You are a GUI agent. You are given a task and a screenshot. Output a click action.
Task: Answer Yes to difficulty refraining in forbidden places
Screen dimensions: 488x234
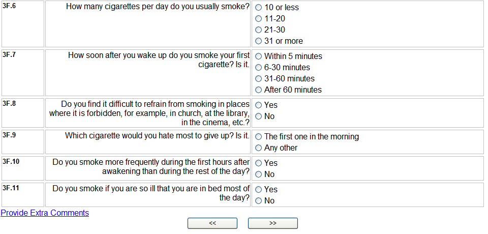[258, 105]
